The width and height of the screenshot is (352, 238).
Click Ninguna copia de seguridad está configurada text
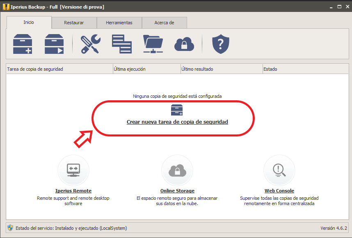[x=177, y=96]
